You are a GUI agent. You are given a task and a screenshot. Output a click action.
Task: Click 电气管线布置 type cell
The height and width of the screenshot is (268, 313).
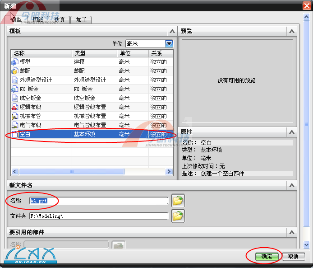(90, 125)
